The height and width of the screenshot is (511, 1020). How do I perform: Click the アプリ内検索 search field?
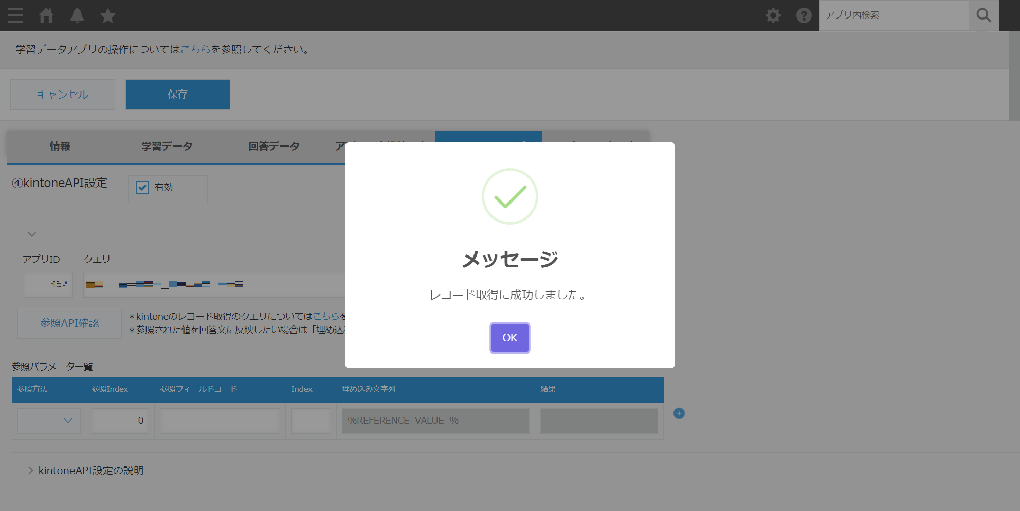point(894,15)
